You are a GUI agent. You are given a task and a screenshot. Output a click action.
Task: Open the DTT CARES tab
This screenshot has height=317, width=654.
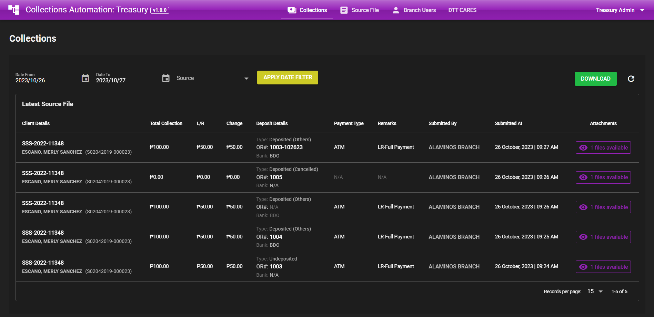[x=462, y=10]
